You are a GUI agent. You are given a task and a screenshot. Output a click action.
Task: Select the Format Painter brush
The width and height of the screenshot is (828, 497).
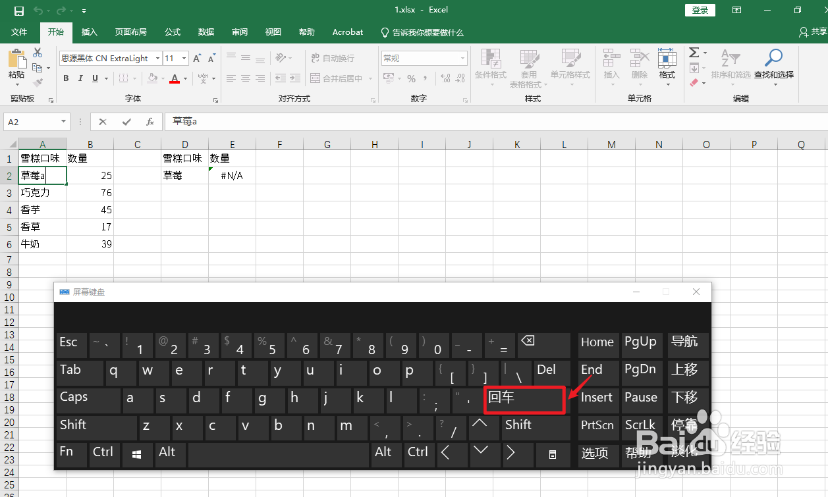pos(38,83)
